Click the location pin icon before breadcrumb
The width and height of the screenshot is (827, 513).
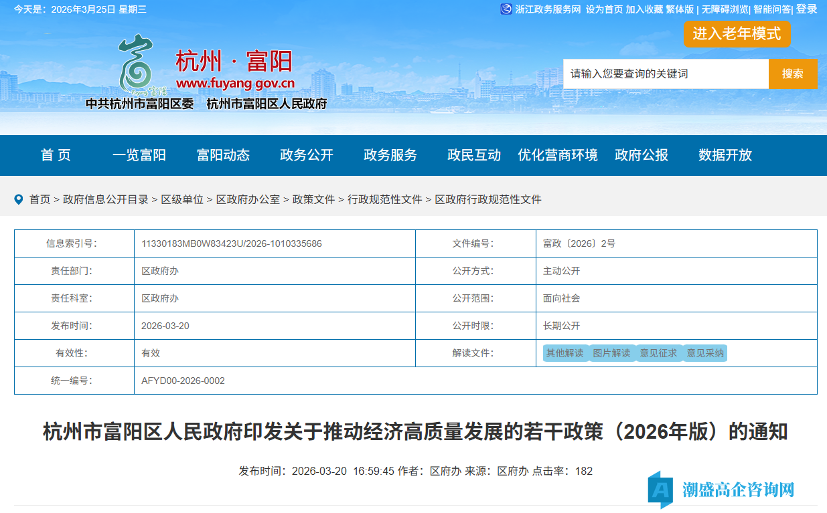point(18,199)
